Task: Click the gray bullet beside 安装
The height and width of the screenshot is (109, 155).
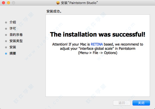Action: click(x=6, y=47)
